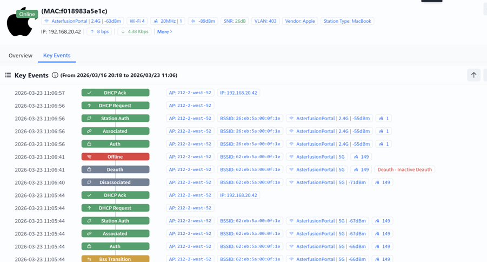
Task: Click IP: 192.168.20.42 tag in 11:05:44 row
Action: (x=238, y=195)
